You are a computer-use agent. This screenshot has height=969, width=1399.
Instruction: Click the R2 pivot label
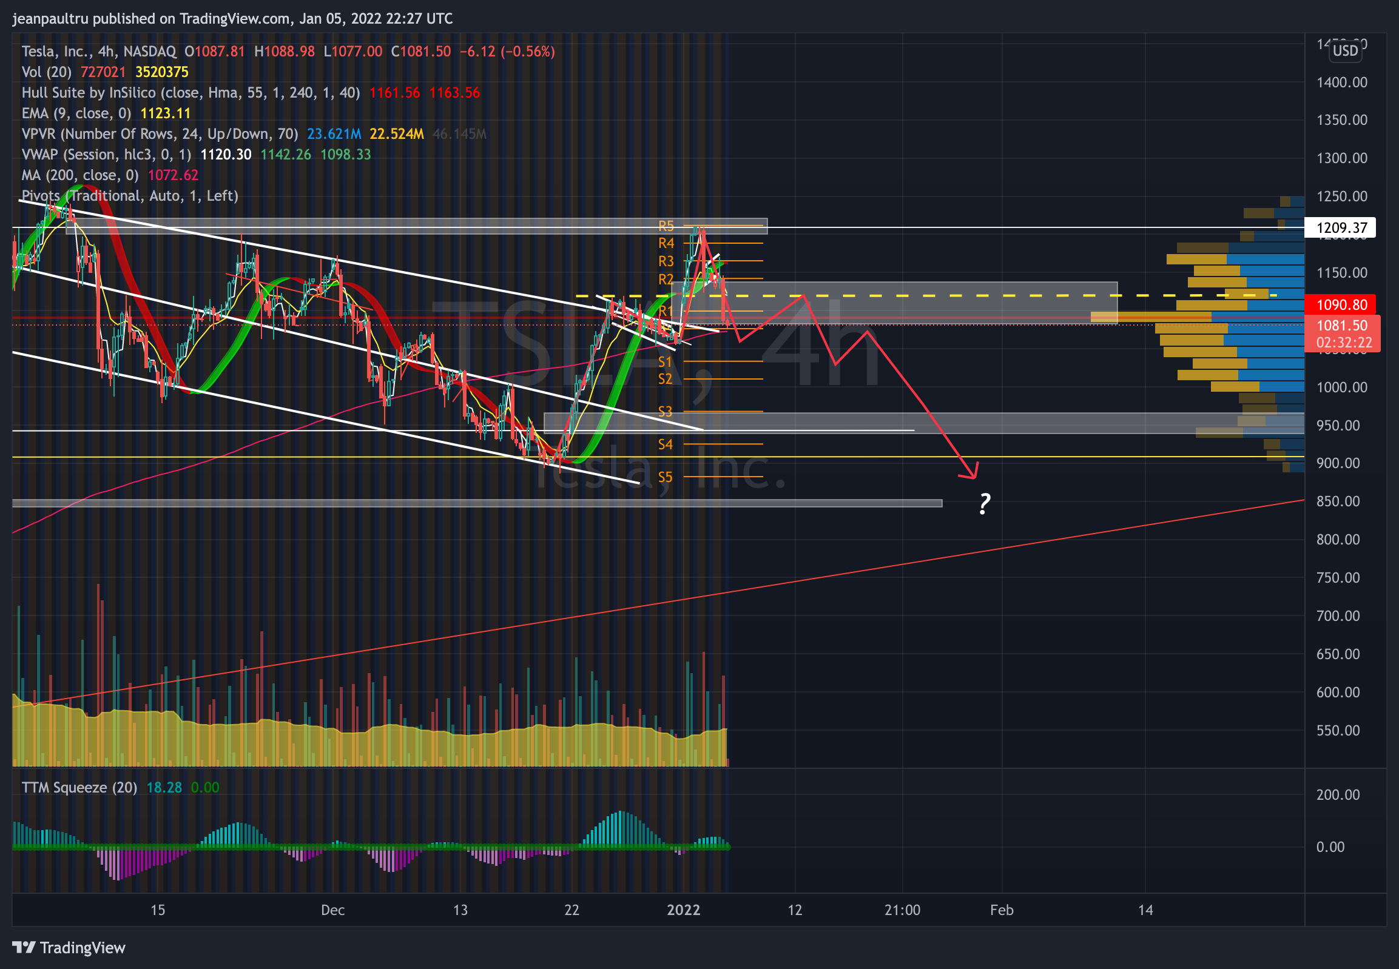click(666, 280)
